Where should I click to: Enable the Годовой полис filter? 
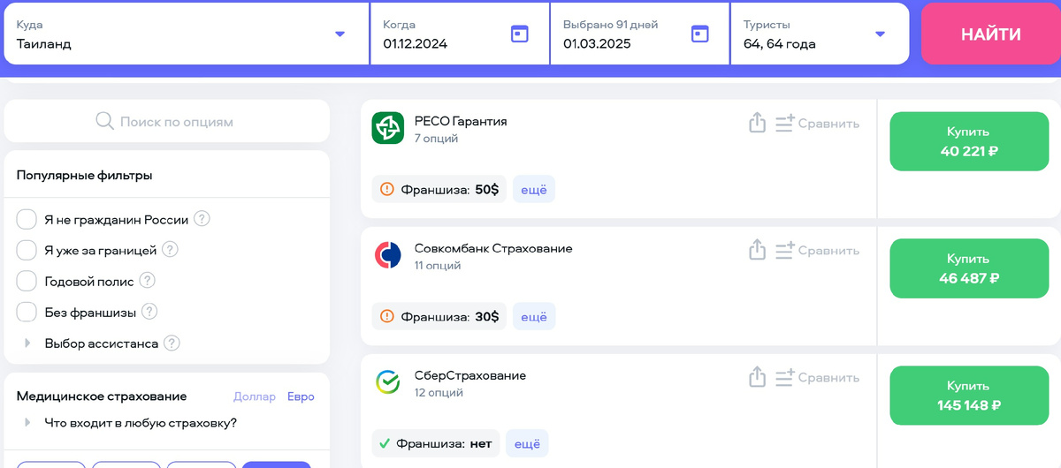pos(27,281)
